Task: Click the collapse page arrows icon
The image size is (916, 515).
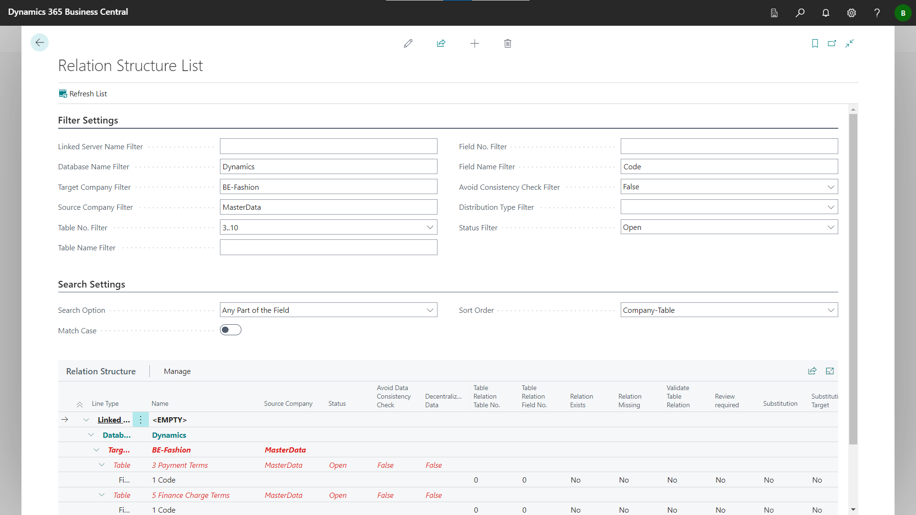Action: tap(850, 43)
